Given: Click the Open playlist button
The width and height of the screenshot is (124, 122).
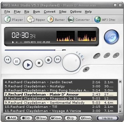Looking at the screenshot, I should tap(41, 118).
